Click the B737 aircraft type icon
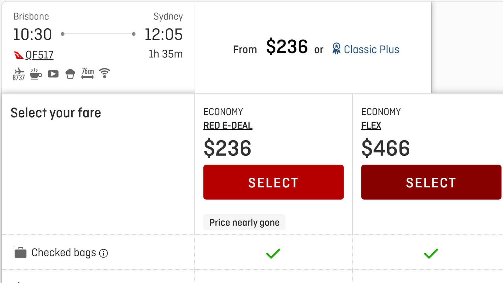 coord(19,74)
